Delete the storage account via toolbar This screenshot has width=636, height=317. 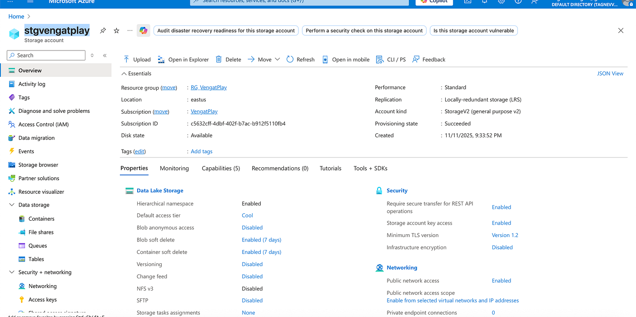click(229, 59)
